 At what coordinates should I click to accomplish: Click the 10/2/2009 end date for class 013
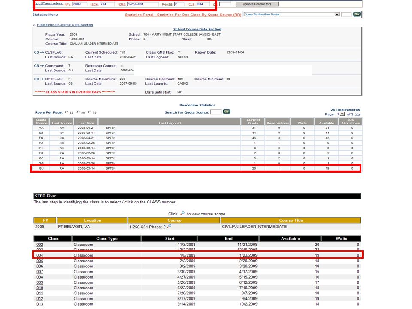[248, 304]
